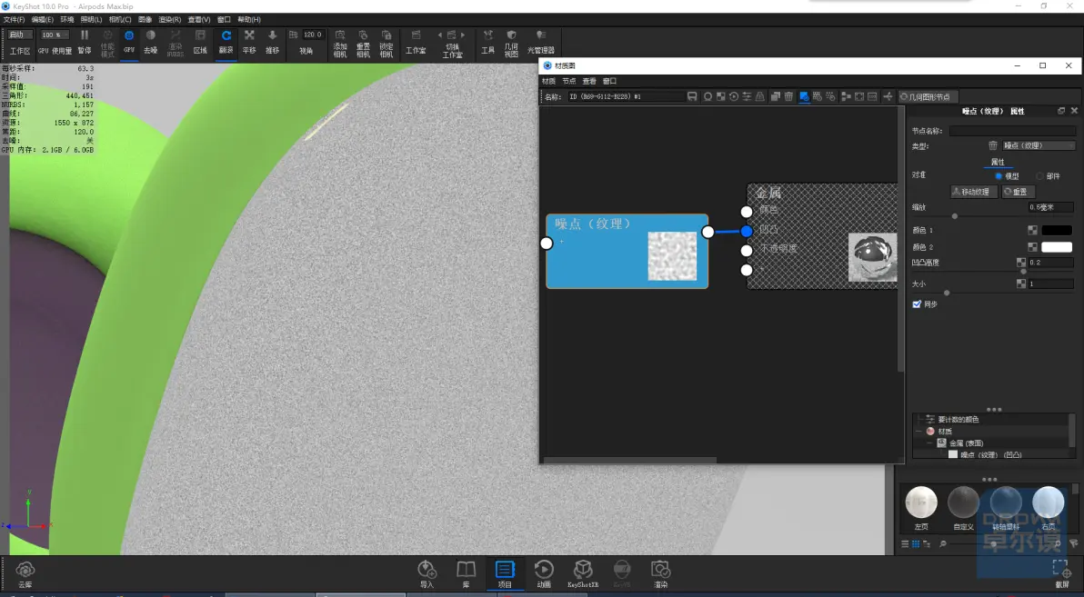
Task: Enable the 去噪 denoise tool
Action: tap(150, 42)
